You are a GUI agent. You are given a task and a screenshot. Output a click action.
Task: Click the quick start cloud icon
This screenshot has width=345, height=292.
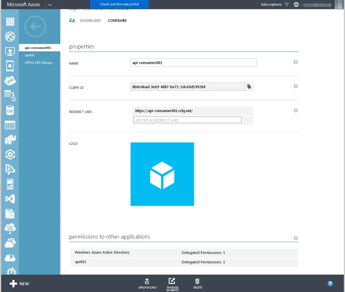(x=72, y=20)
